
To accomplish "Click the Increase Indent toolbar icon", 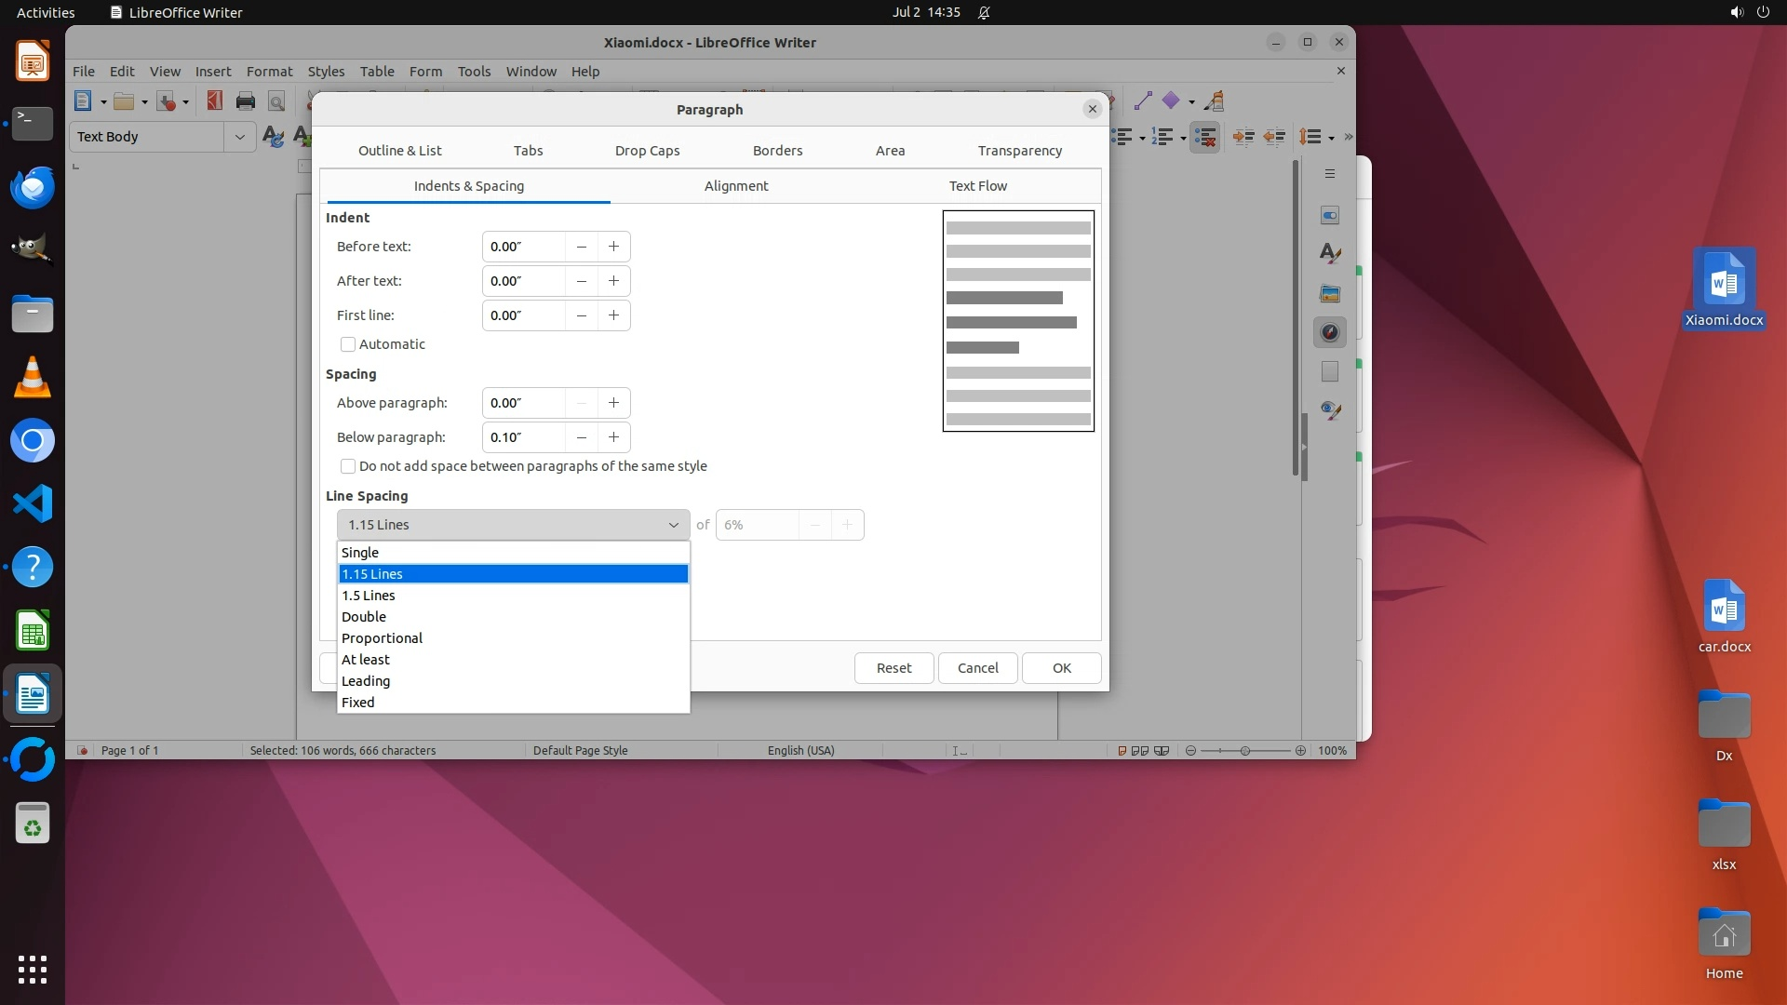I will (x=1243, y=137).
